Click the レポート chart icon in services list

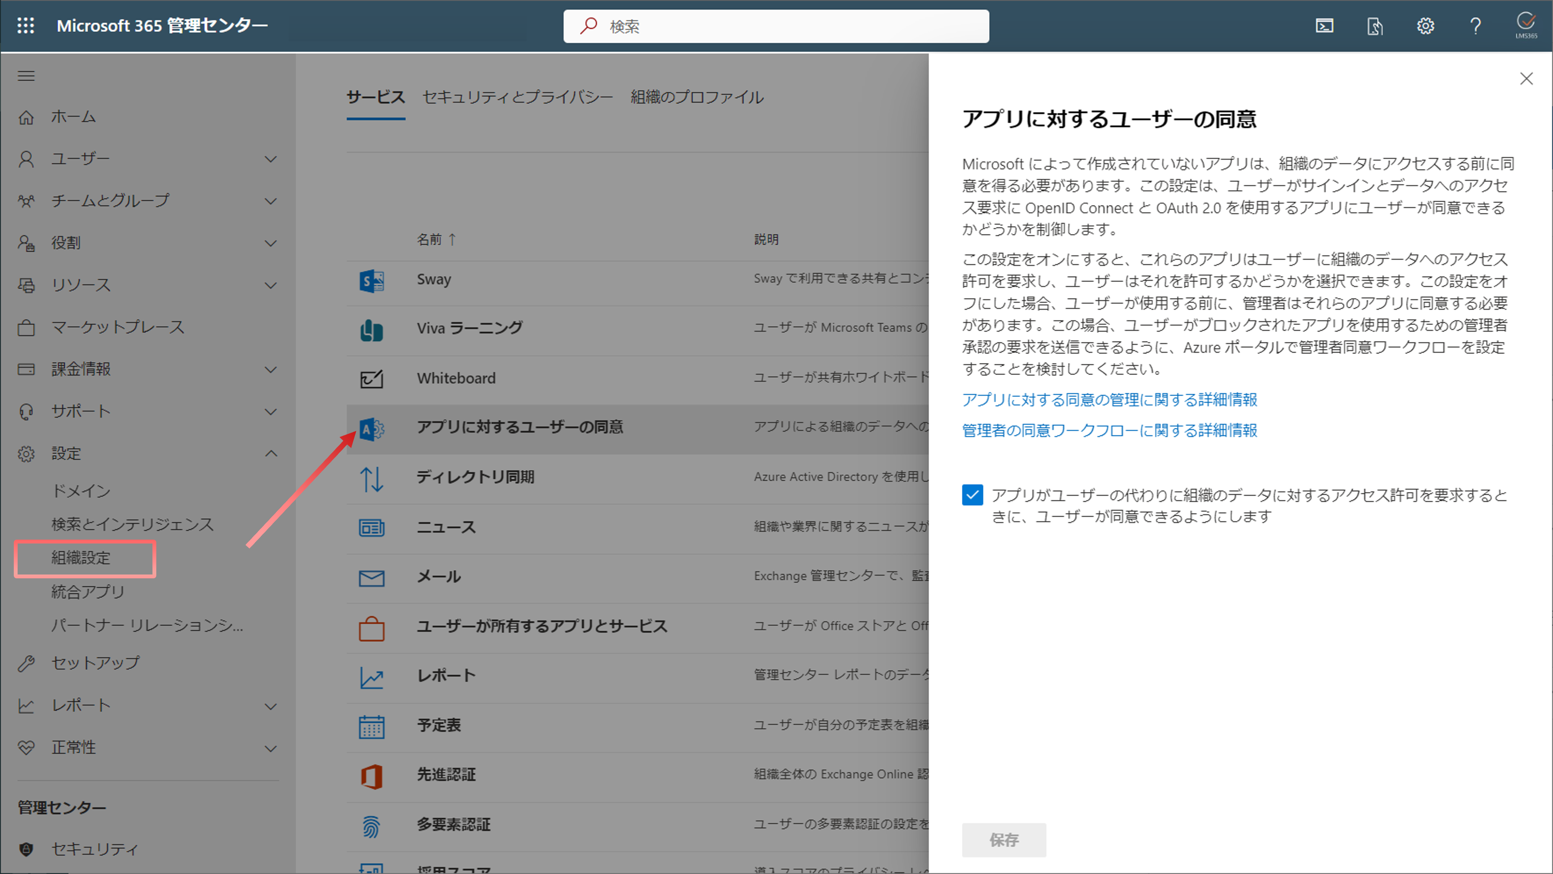point(371,678)
